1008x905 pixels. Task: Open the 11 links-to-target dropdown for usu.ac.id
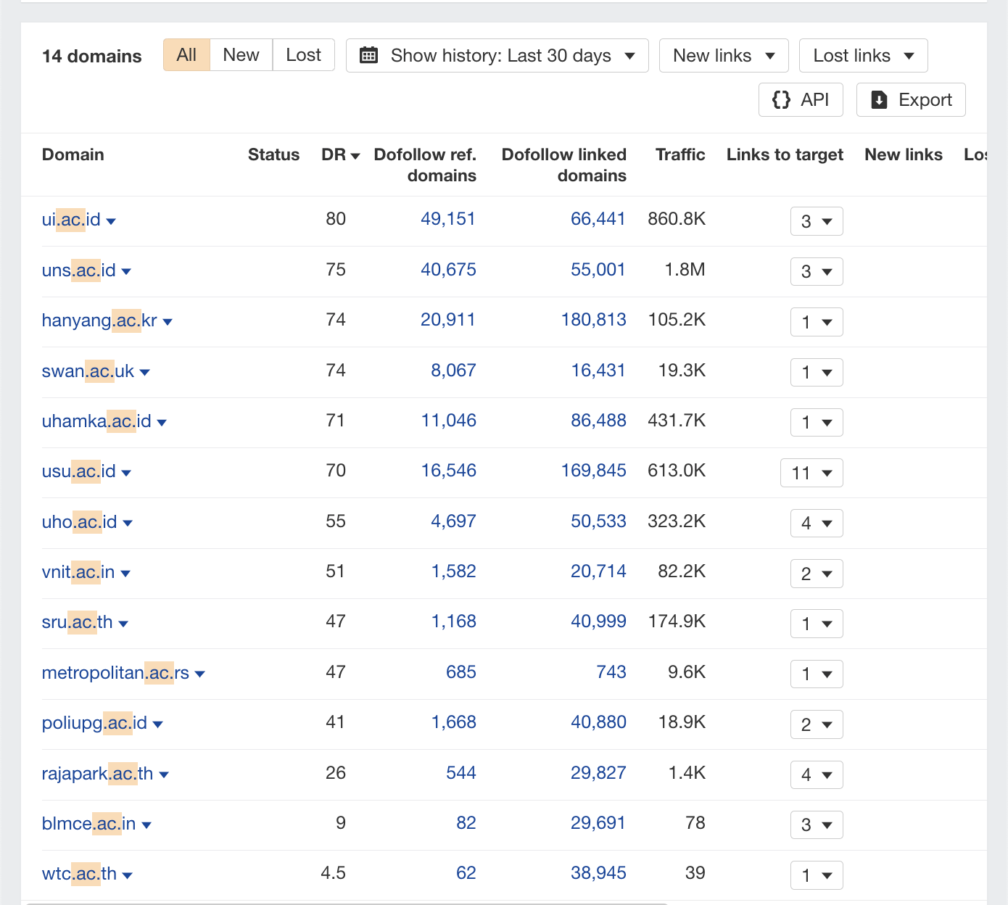point(811,473)
